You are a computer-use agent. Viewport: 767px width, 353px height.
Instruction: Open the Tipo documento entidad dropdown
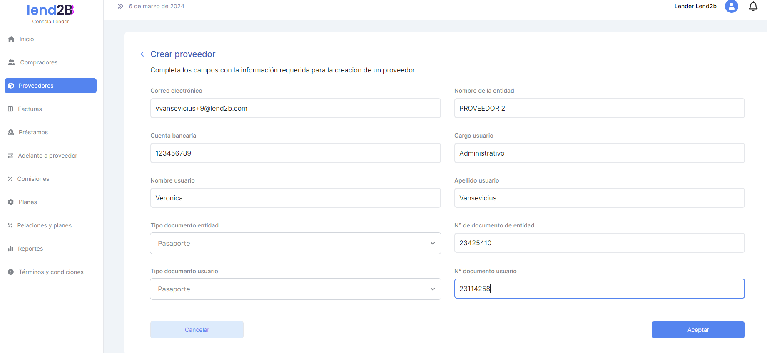(x=295, y=243)
